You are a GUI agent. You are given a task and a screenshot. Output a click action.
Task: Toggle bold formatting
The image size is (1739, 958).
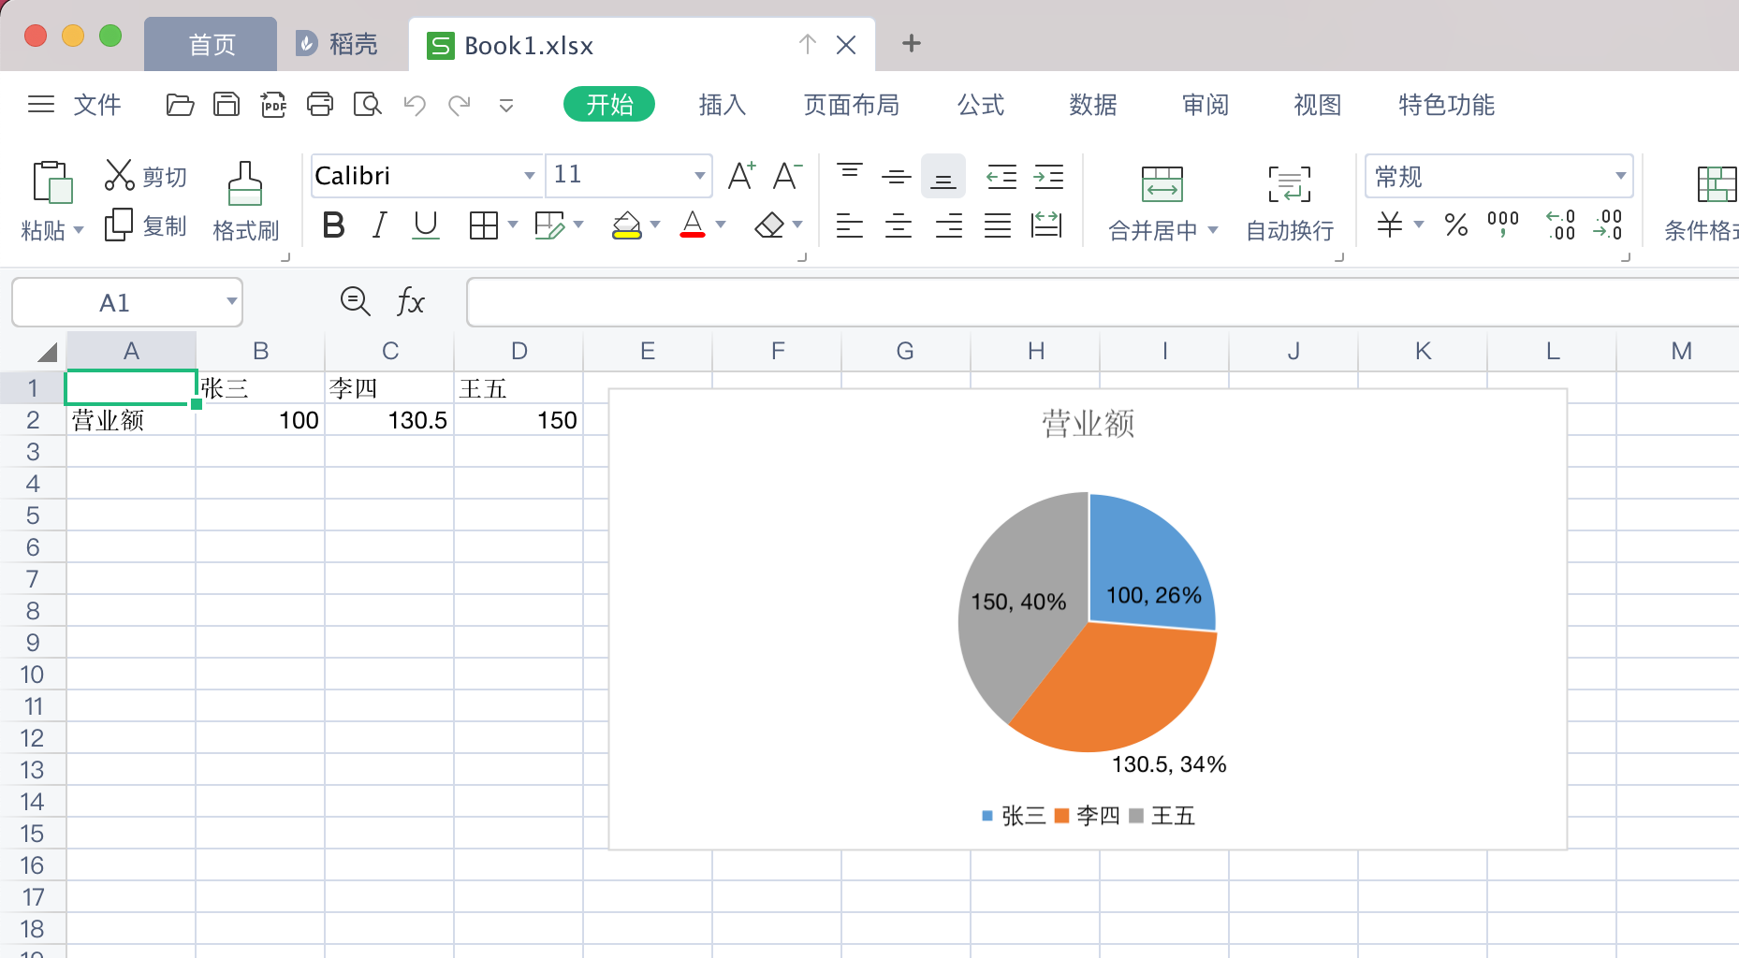333,225
